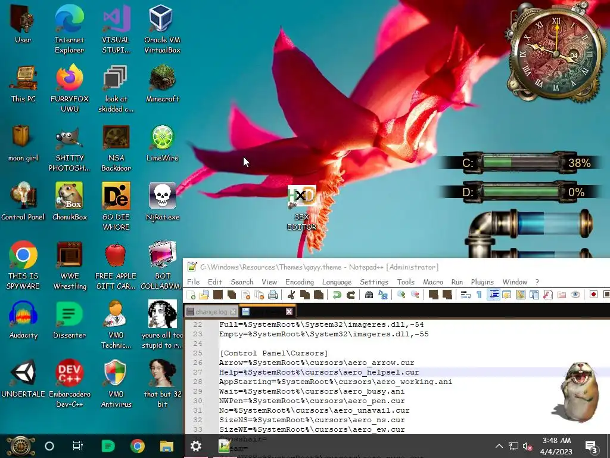Click the Save icon in Notepad++ toolbar

click(x=218, y=295)
